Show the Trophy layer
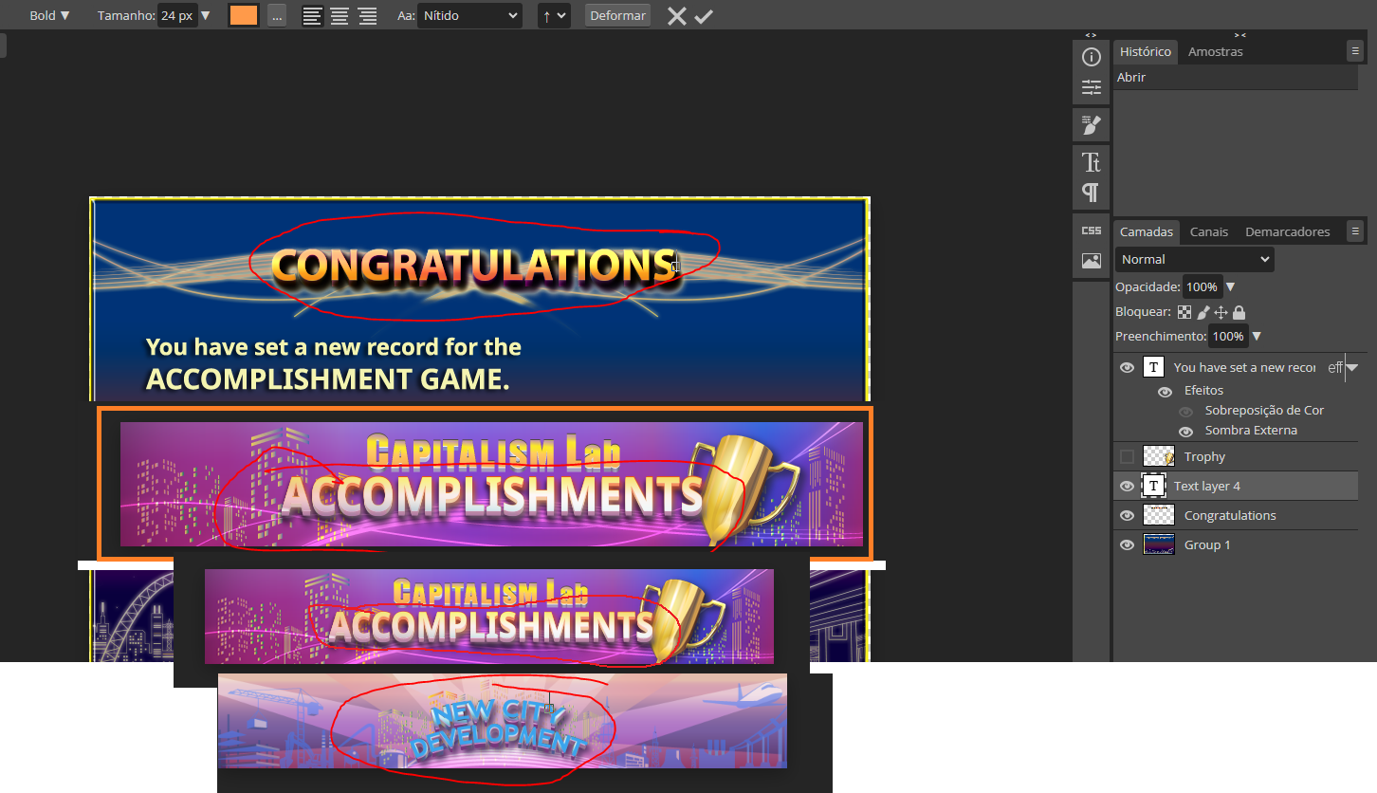This screenshot has width=1377, height=793. (x=1127, y=456)
